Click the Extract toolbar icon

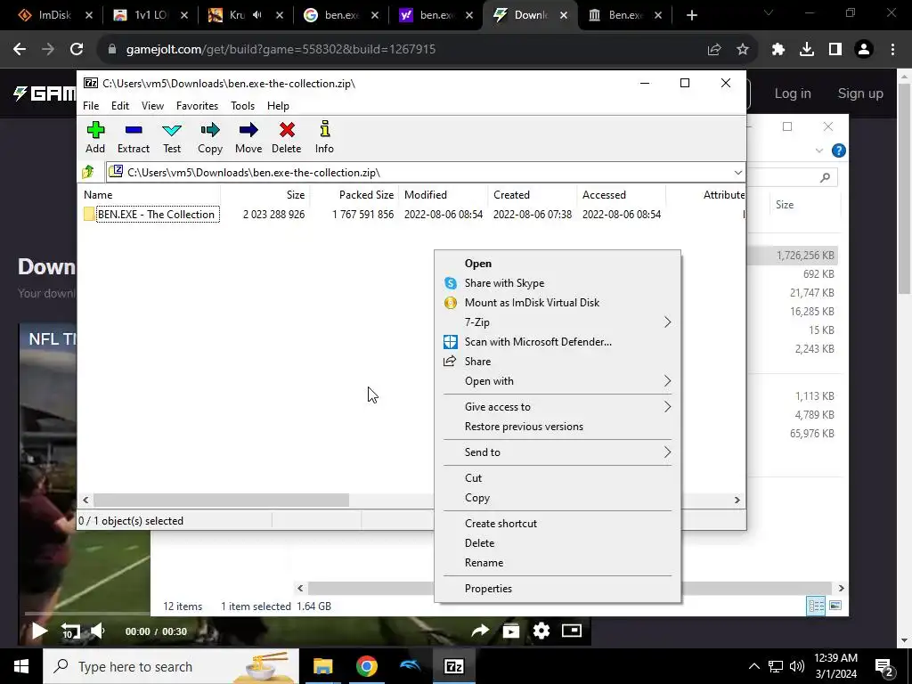coord(134,138)
